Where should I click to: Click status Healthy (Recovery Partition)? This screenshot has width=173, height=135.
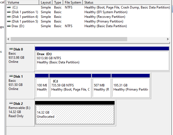coord(105,17)
